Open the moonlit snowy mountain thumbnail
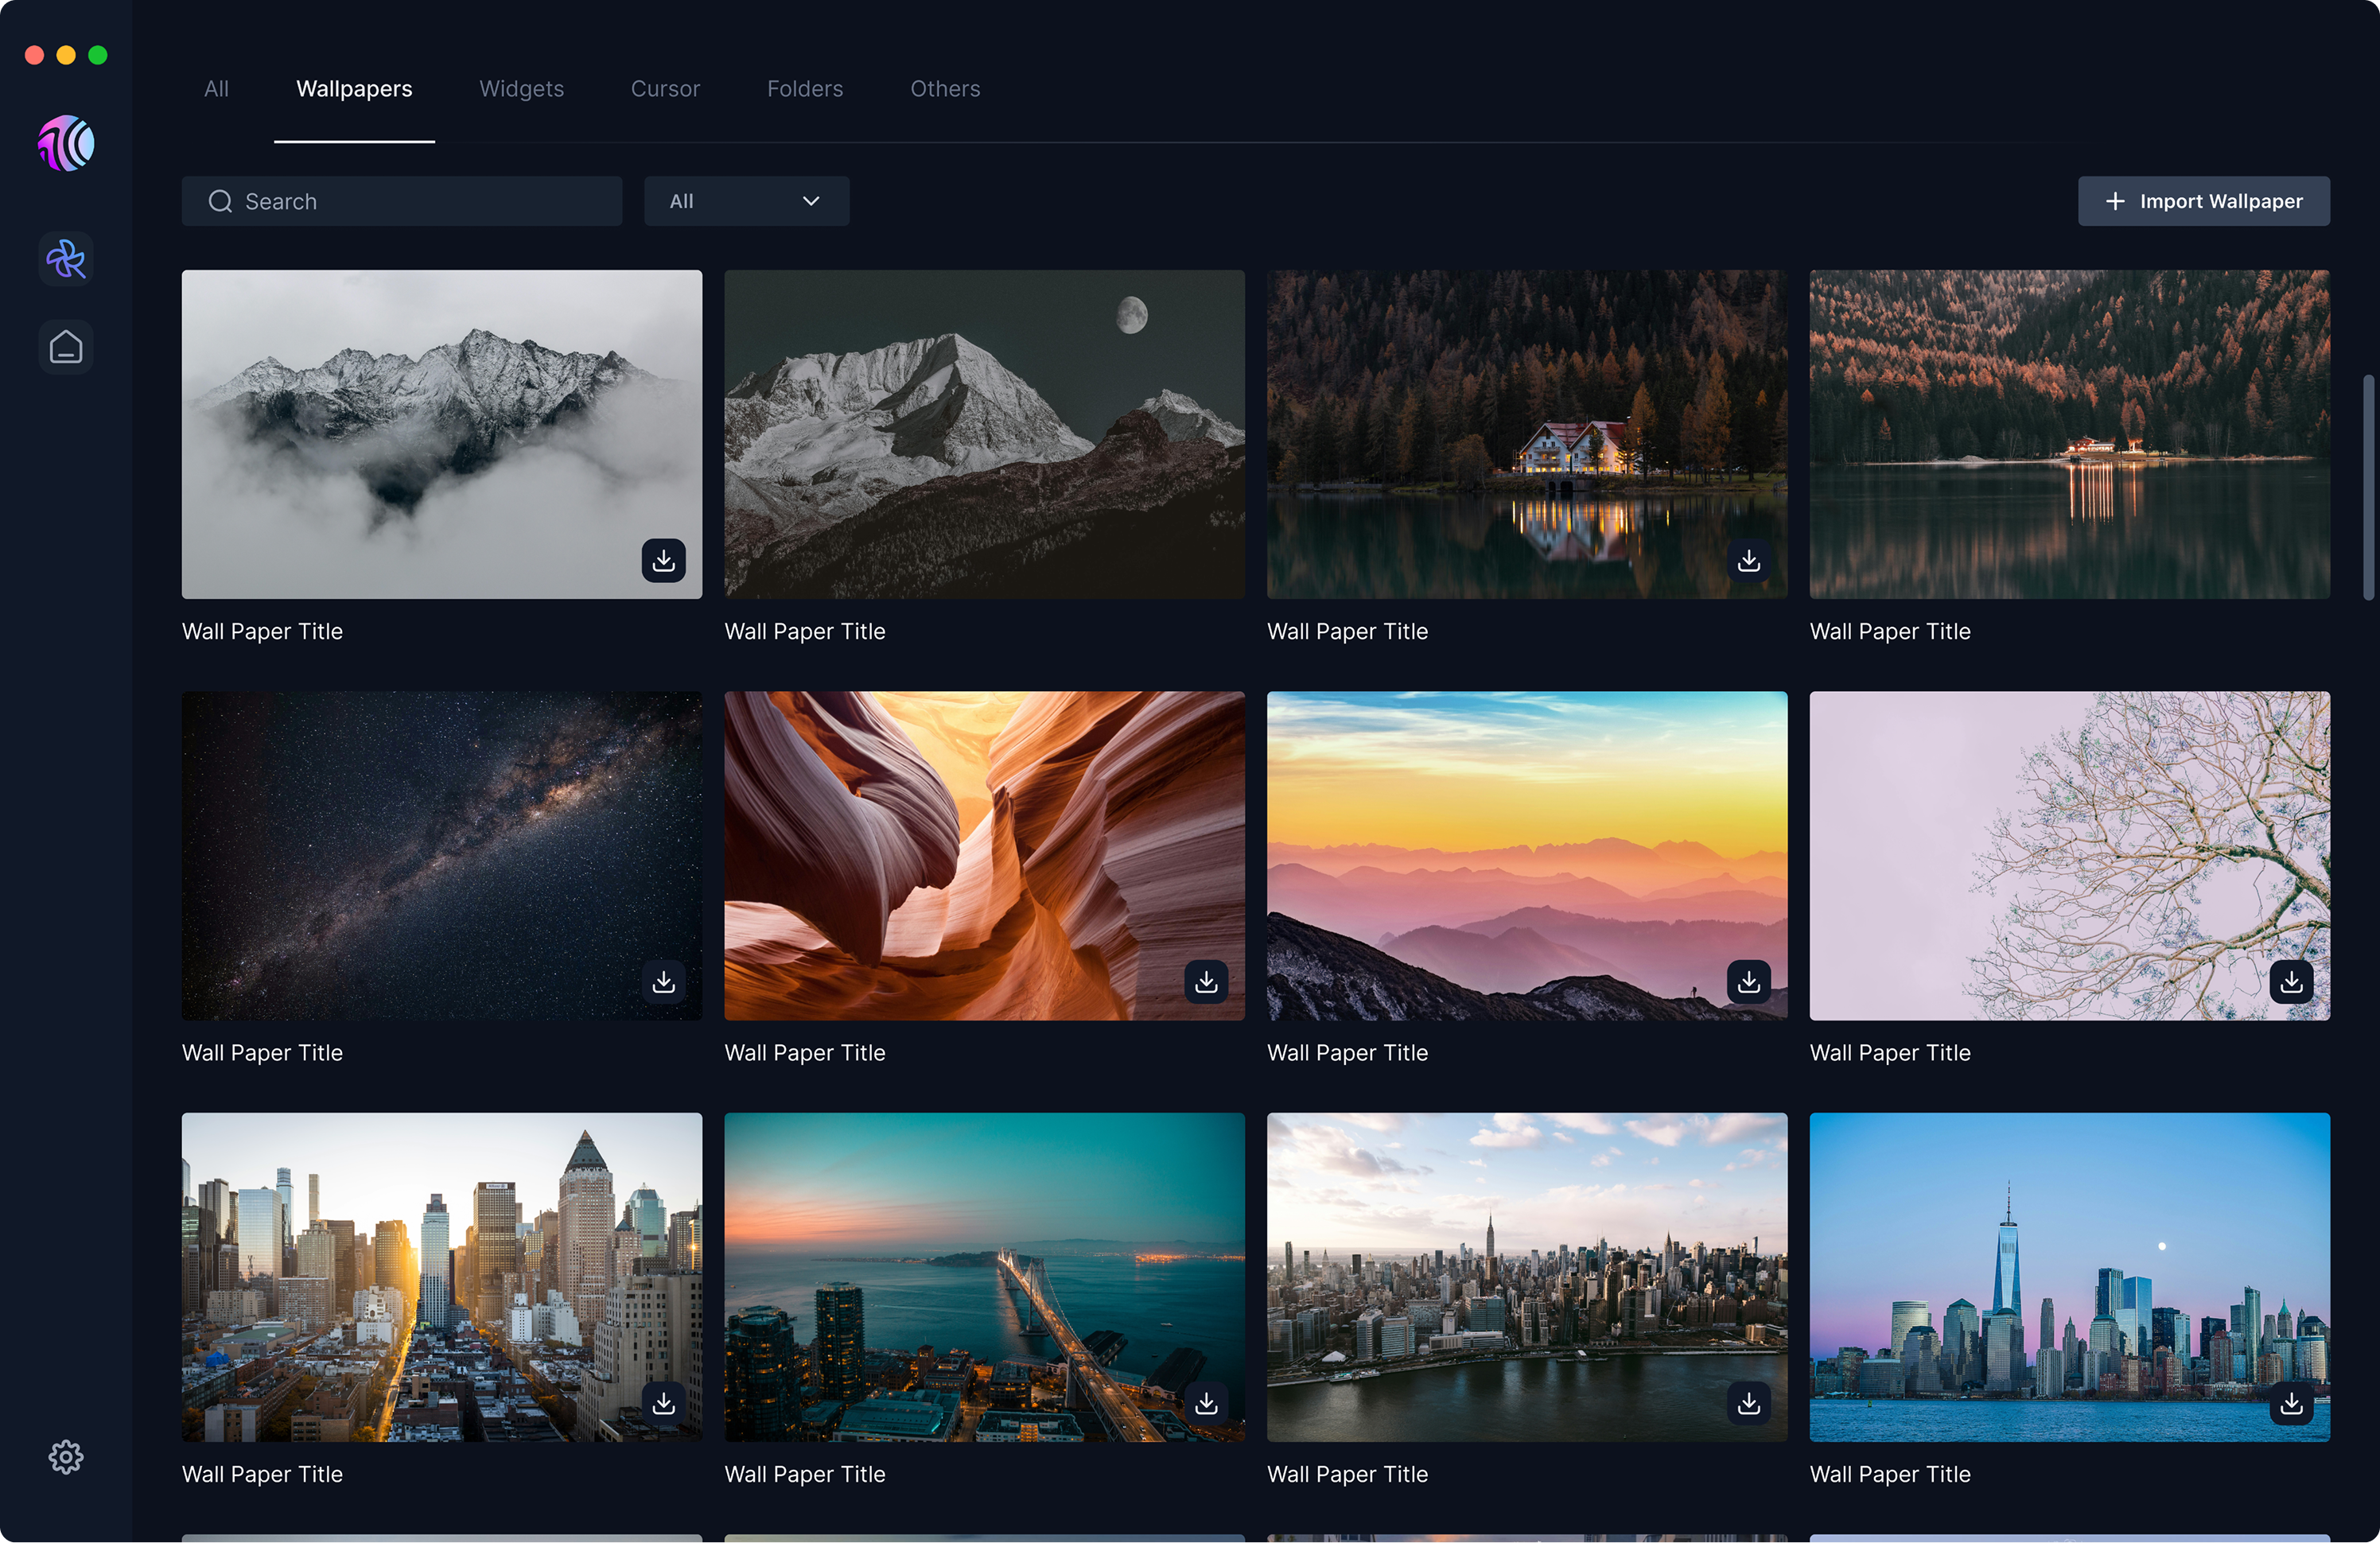The width and height of the screenshot is (2380, 1543). tap(984, 434)
